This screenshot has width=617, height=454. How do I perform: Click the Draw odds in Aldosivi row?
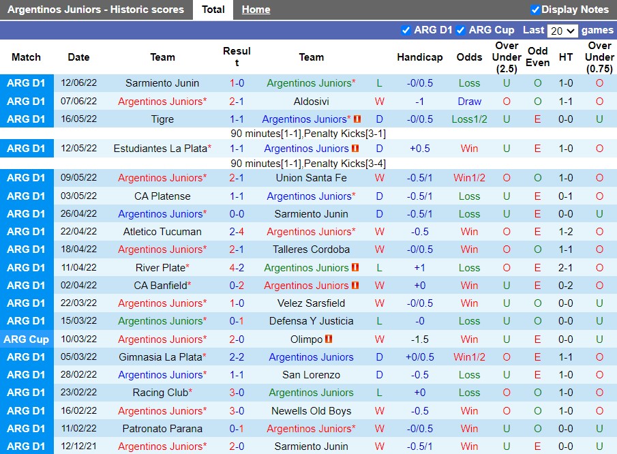469,102
